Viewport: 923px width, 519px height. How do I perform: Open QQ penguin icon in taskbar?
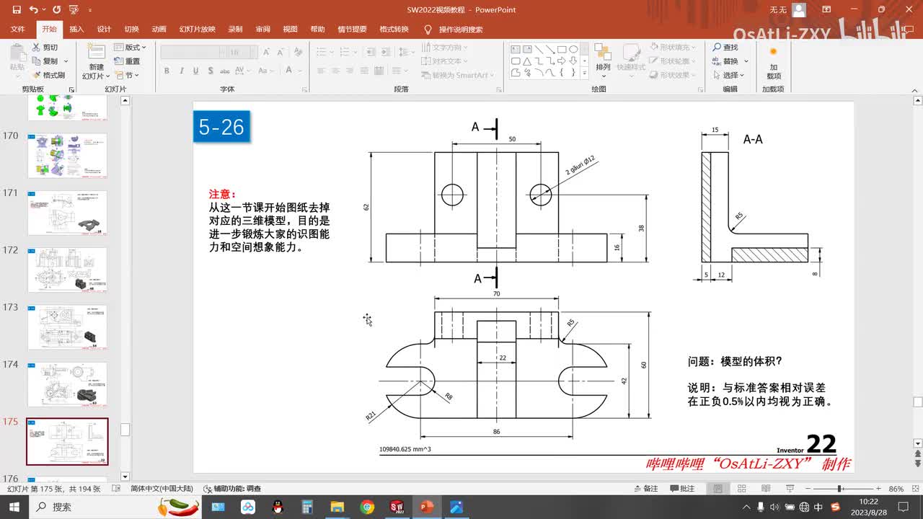(278, 507)
